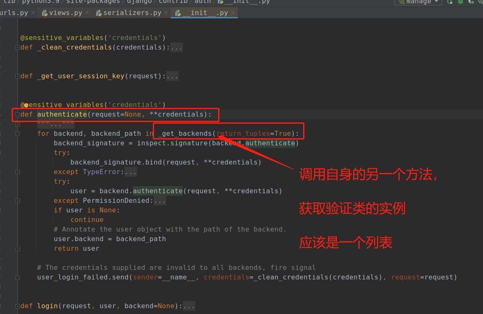Screen dimensions: 483x314
Task: Click the folded docstring placeholder
Action: pos(56,124)
